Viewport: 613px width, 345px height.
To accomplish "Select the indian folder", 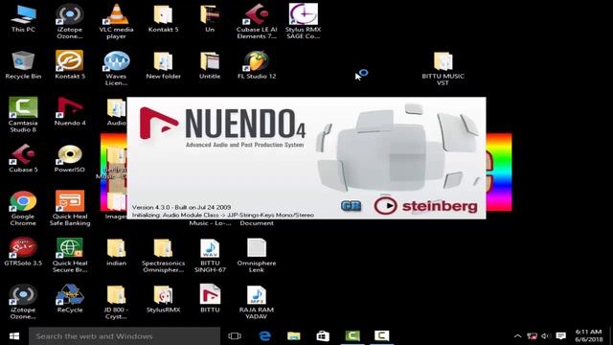I will point(116,252).
